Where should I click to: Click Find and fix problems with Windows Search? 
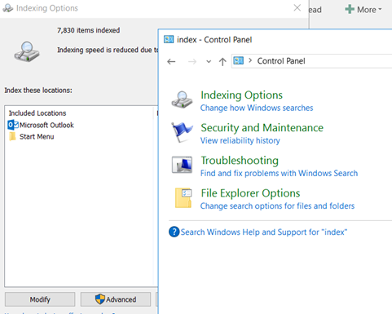click(279, 173)
